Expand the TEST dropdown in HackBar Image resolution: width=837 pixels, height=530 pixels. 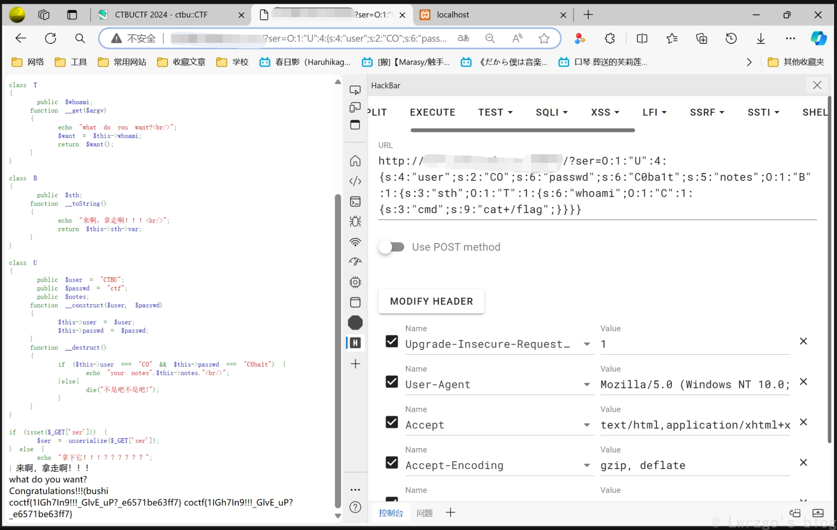495,112
